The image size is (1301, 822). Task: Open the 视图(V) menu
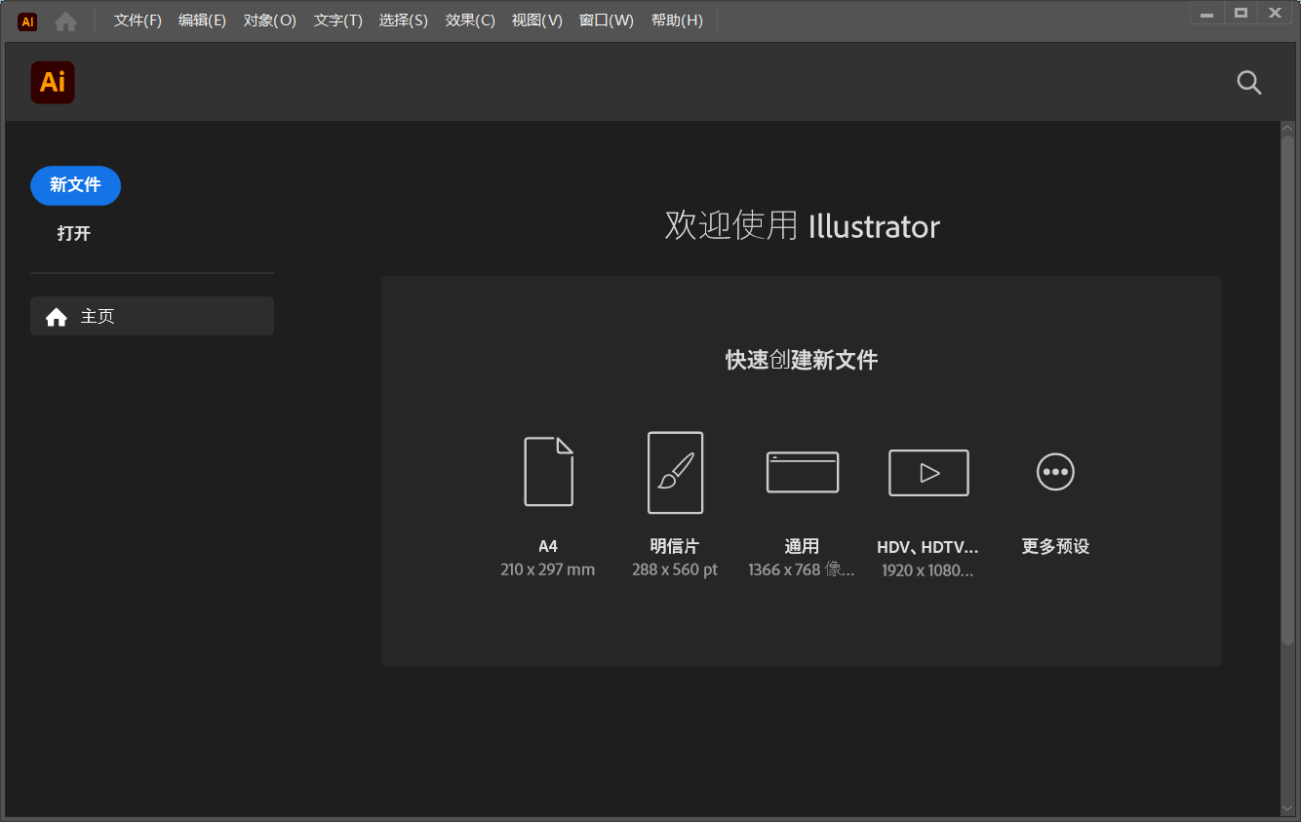click(536, 20)
